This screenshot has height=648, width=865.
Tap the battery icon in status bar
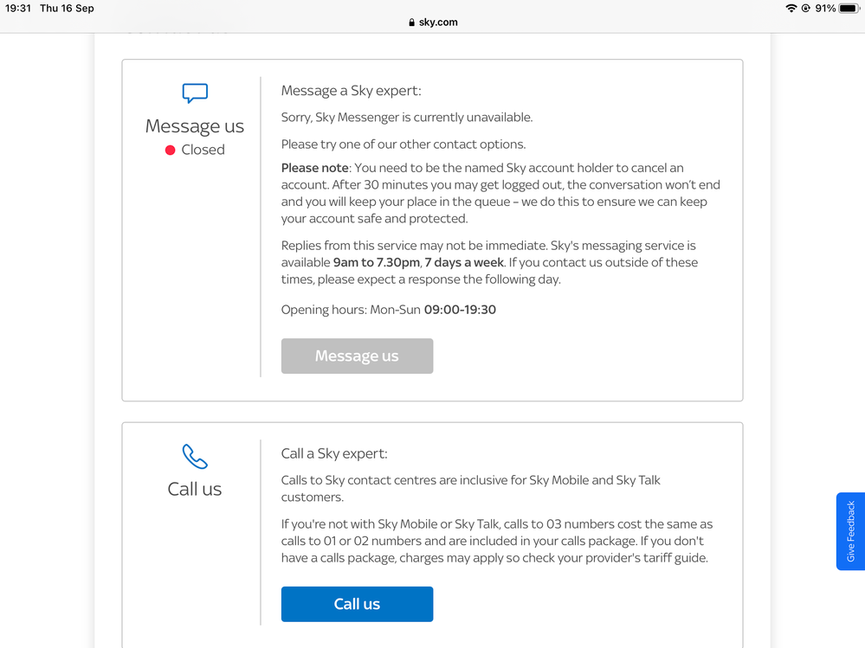849,9
